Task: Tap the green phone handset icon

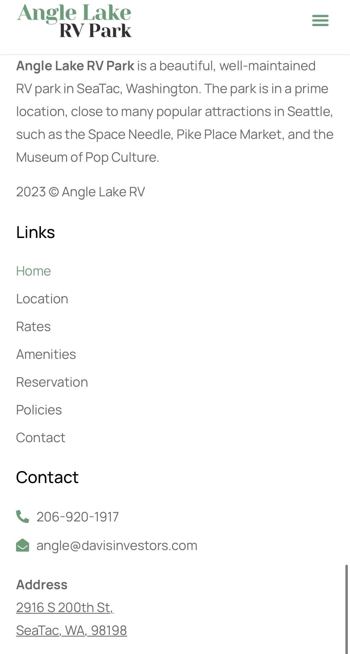Action: 23,517
